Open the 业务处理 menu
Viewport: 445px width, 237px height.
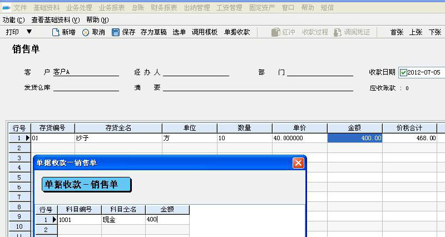coord(79,8)
